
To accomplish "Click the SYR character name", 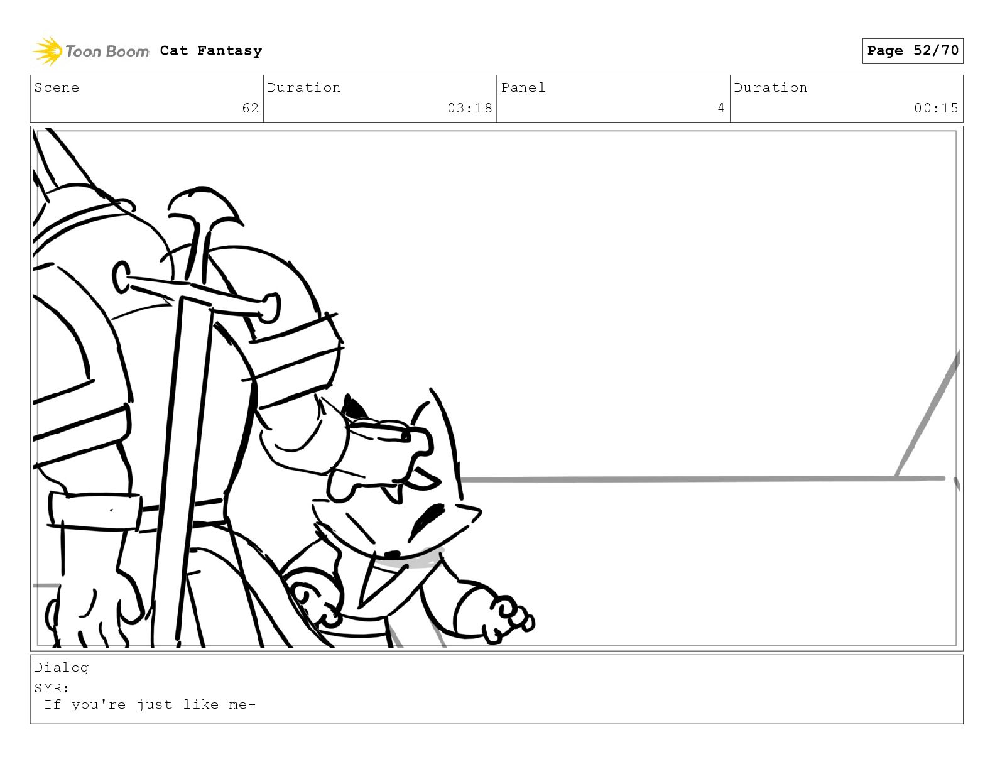I will tap(52, 688).
